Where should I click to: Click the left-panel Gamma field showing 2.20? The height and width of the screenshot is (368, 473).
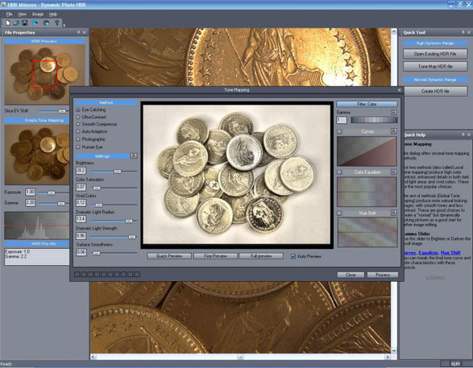30,203
